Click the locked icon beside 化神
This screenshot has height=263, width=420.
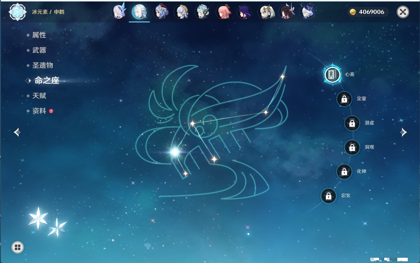[x=344, y=171]
